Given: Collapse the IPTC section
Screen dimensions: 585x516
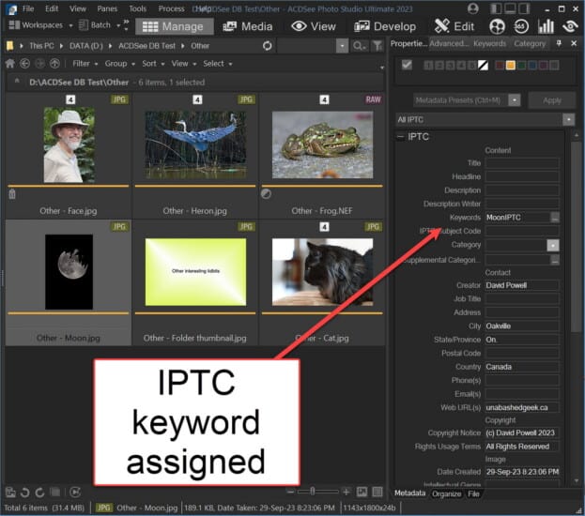Looking at the screenshot, I should (401, 136).
